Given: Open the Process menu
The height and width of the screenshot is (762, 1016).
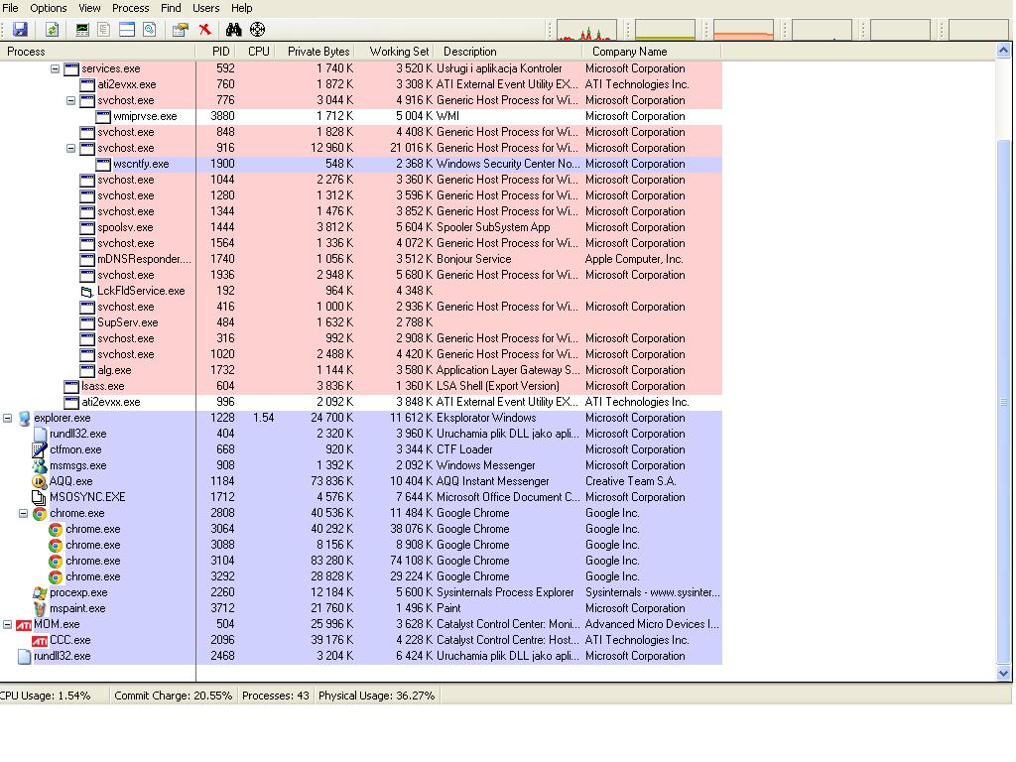Looking at the screenshot, I should click(x=130, y=8).
